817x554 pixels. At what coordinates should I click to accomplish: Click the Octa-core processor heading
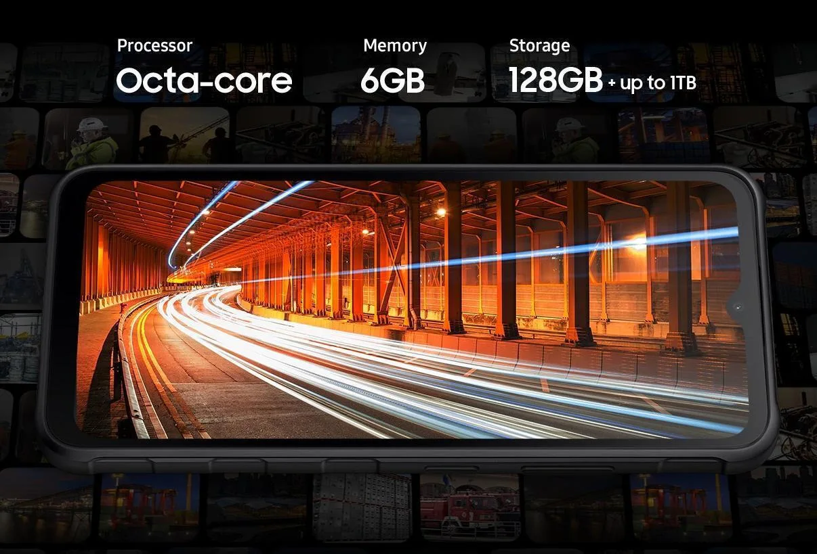click(x=204, y=80)
